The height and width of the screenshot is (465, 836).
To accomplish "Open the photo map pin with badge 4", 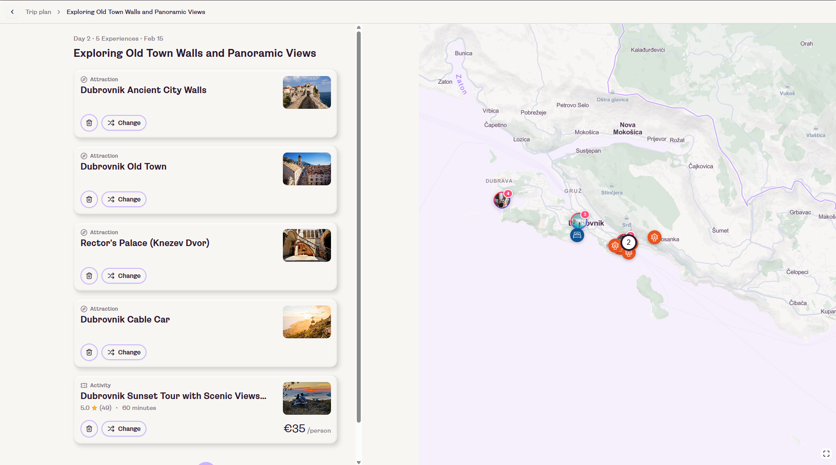I will point(502,200).
